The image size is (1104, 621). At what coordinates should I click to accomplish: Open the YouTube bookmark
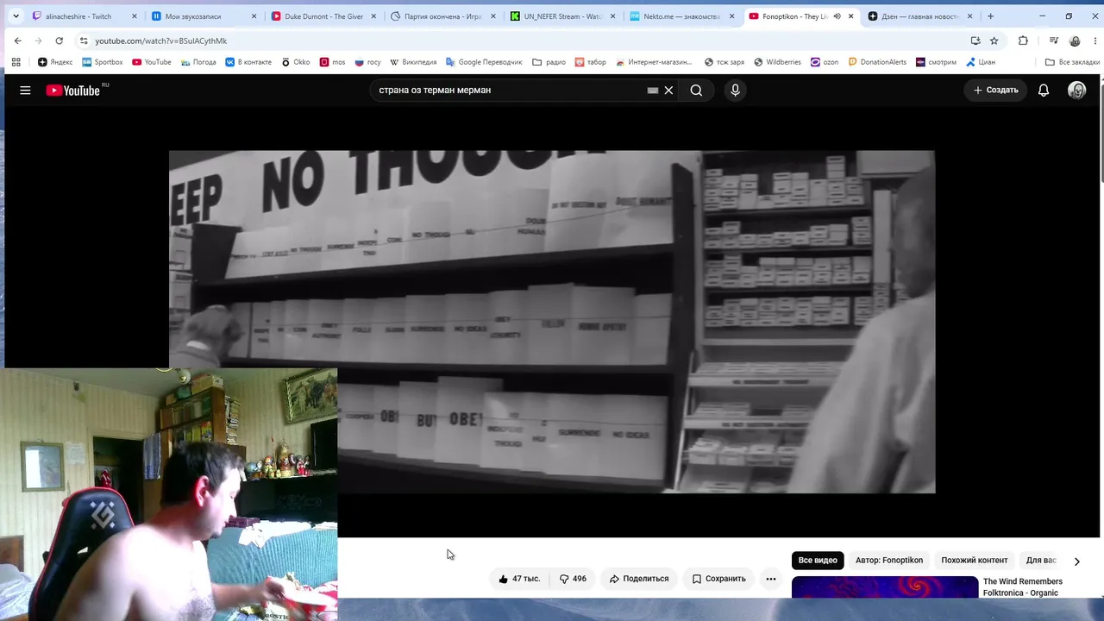coord(152,62)
